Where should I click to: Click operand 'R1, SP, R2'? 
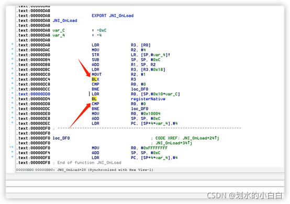[x=143, y=65]
